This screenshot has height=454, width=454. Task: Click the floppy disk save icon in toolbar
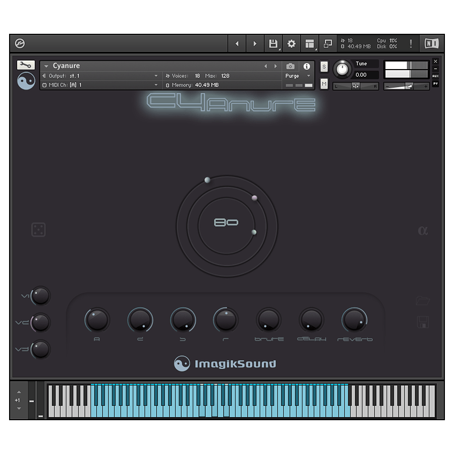[273, 44]
